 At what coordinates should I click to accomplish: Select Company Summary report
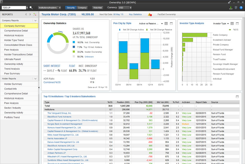click(x=19, y=26)
